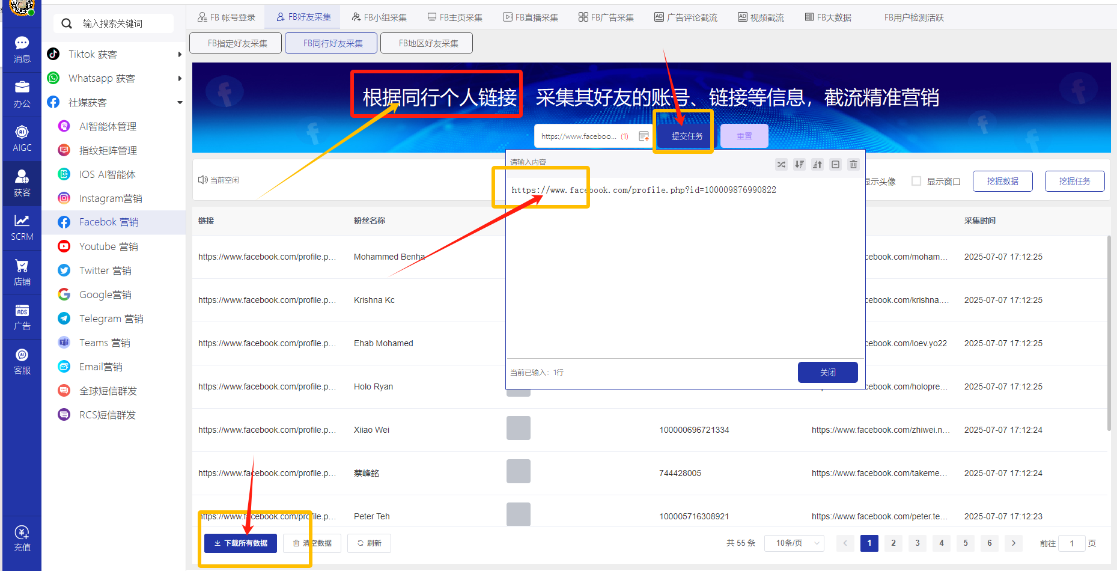Select the ascending sort icon in input dialog
Screen dimensions: 1117x571
817,165
